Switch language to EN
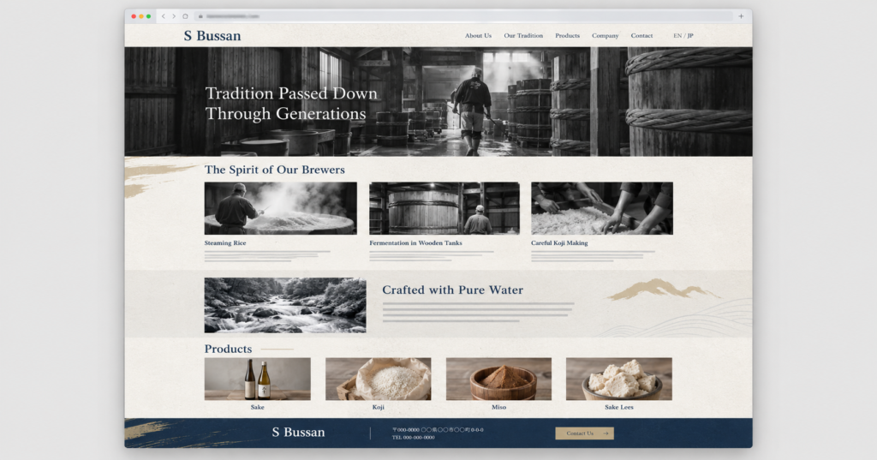The image size is (877, 460). 677,35
